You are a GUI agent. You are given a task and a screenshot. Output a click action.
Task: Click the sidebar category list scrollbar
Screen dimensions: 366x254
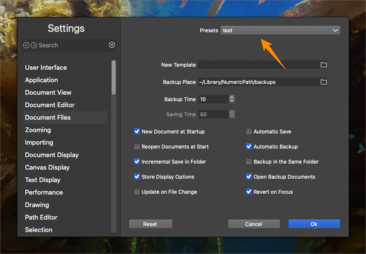pos(114,77)
